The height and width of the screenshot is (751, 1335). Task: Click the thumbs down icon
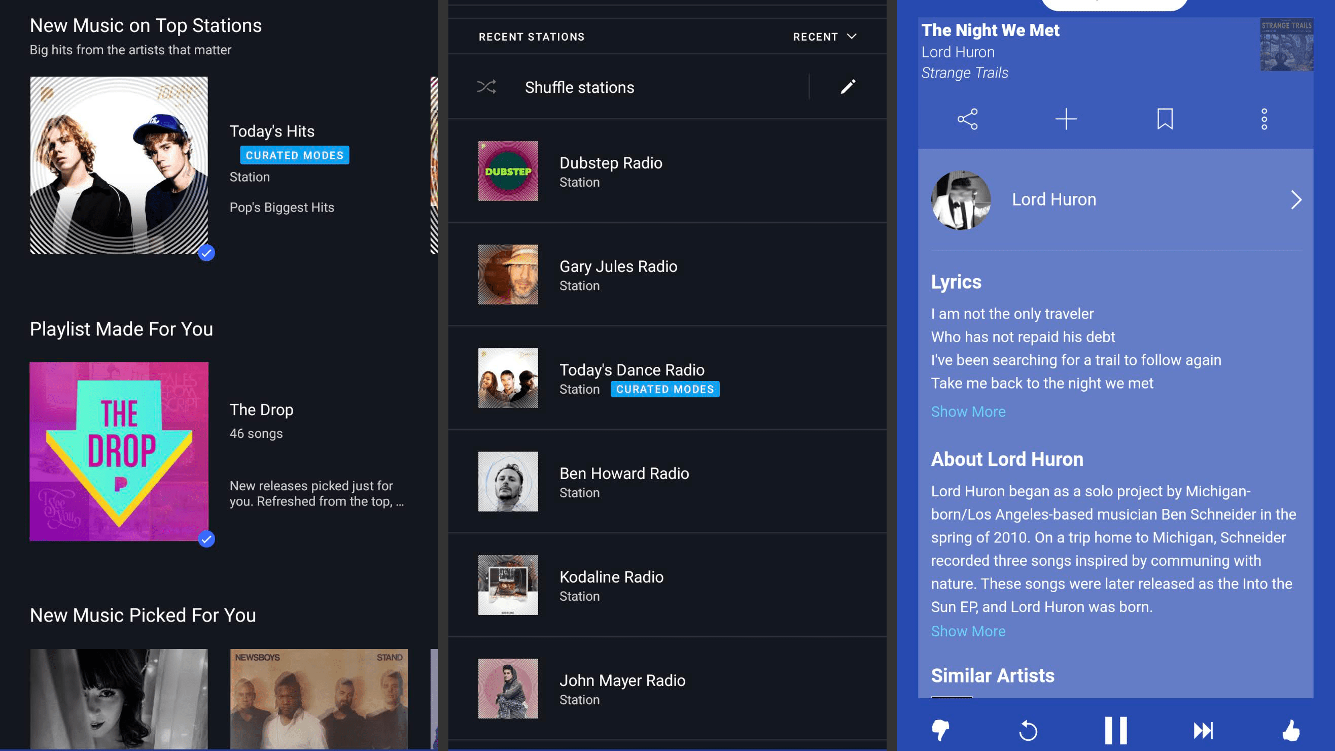click(940, 730)
